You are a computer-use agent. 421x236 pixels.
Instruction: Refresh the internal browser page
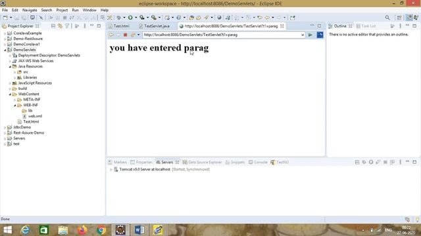coord(133,35)
